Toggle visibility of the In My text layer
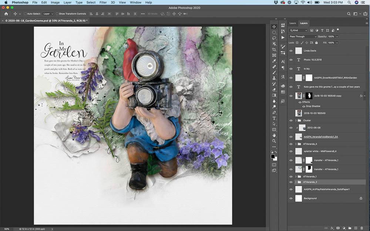This screenshot has width=370, height=231. [291, 69]
